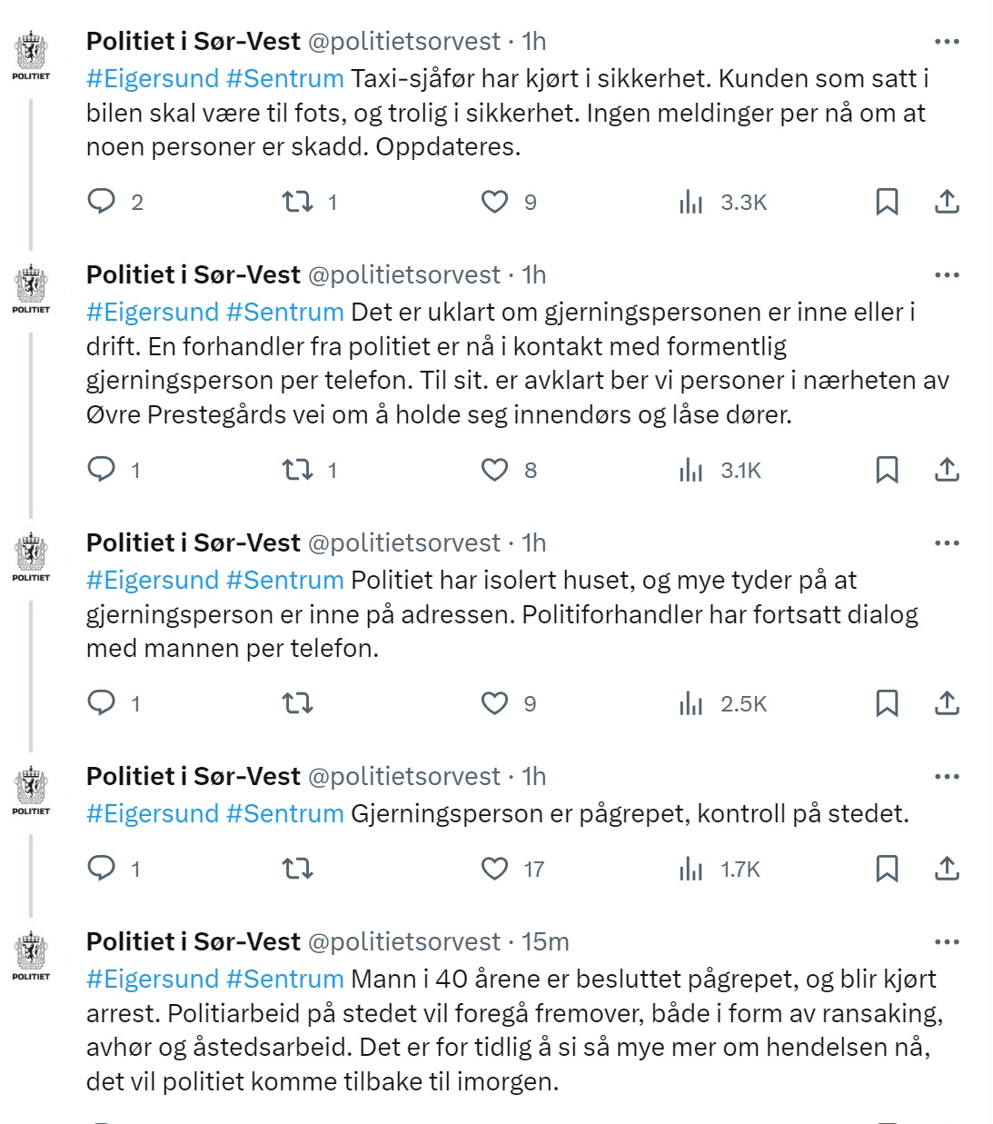Open more options for the arrest announcement tweet
993x1124 pixels.
(948, 774)
